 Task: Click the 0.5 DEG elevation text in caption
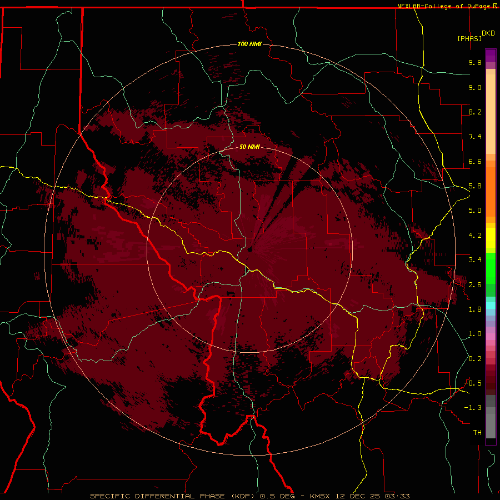click(277, 496)
